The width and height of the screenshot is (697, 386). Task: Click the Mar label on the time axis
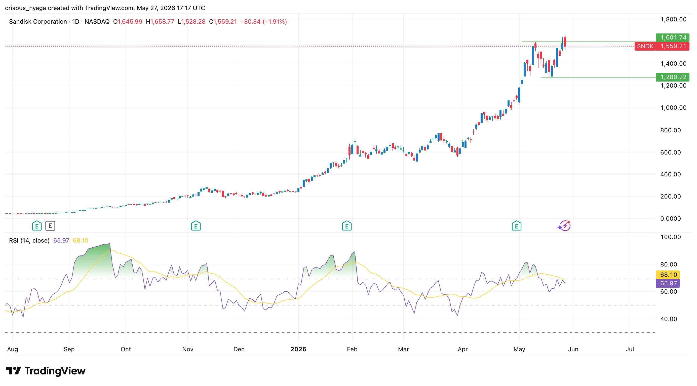(x=403, y=349)
